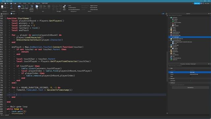Expand the StarterPlayer node
This screenshot has height=119, width=211.
(169, 52)
